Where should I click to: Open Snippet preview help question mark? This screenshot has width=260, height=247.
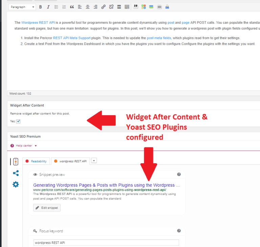click(x=179, y=174)
